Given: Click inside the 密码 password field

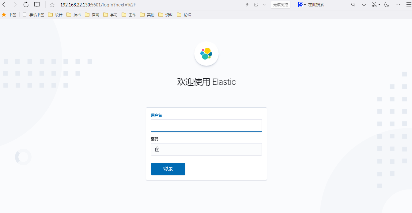Looking at the screenshot, I should pyautogui.click(x=206, y=149).
